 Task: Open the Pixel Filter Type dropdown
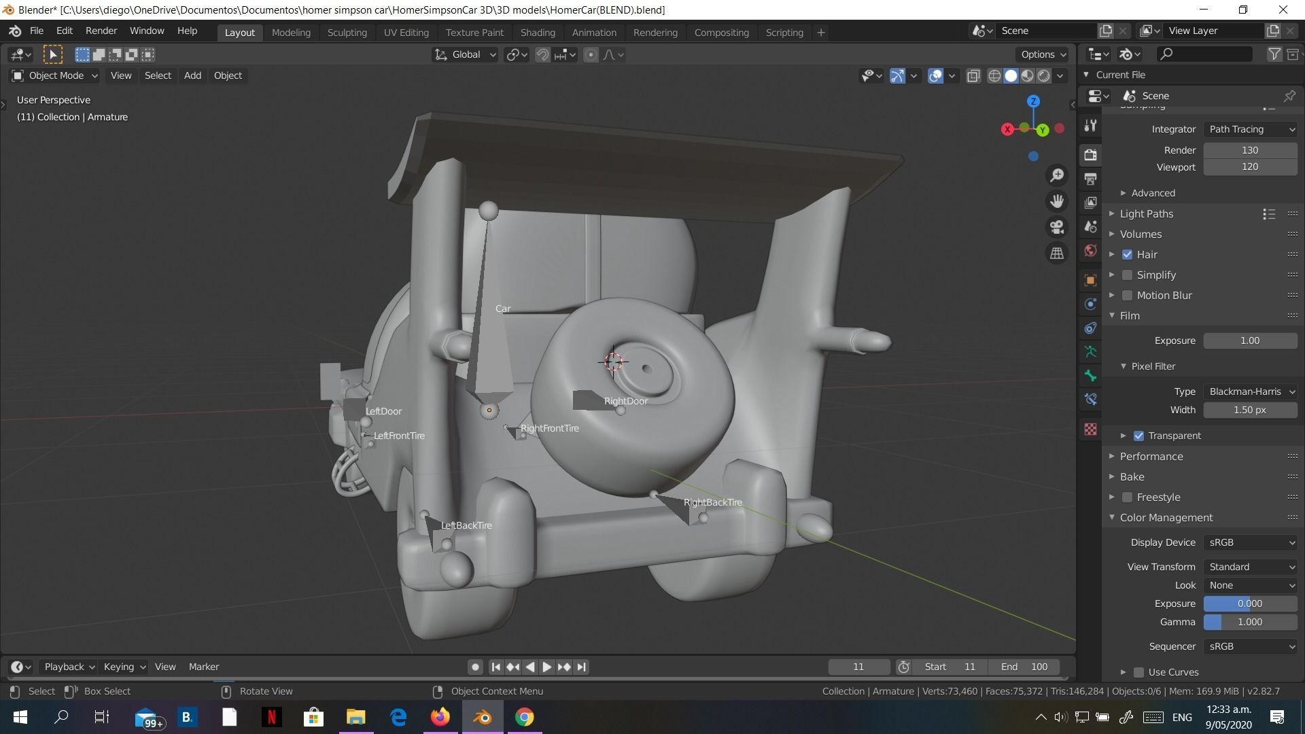1251,391
